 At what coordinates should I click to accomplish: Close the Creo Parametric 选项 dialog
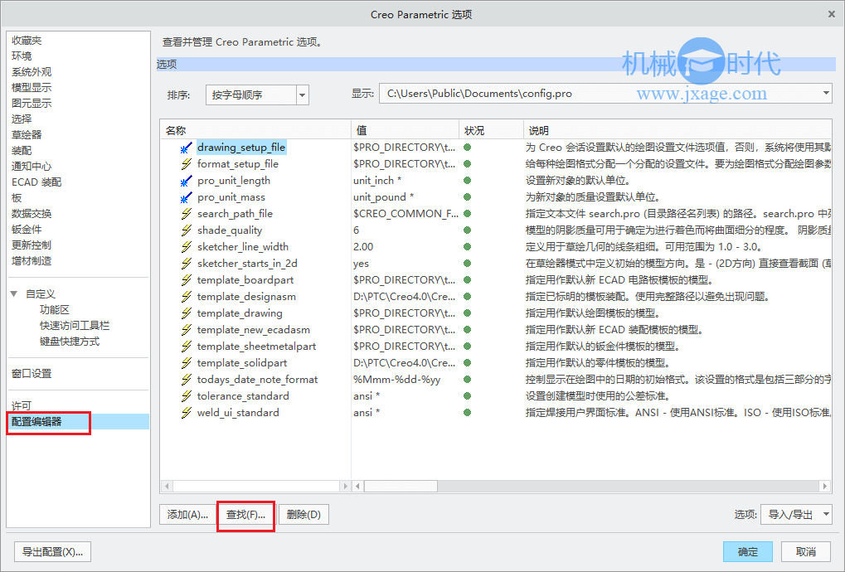tap(832, 15)
